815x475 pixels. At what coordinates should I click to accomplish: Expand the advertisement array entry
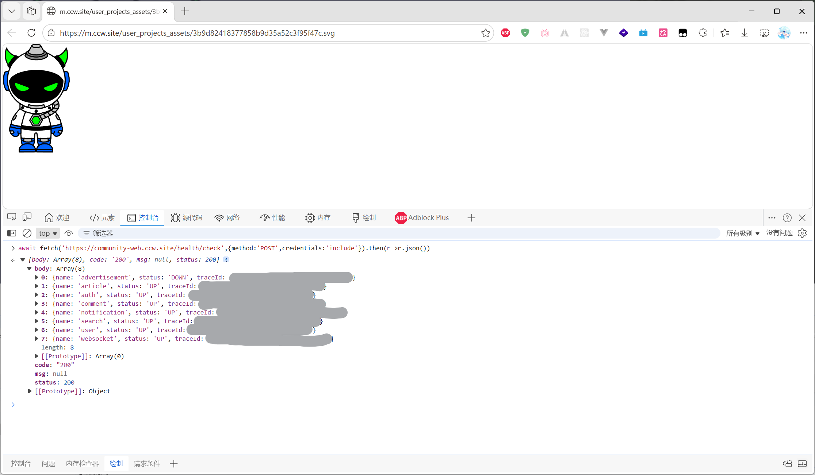(x=36, y=277)
